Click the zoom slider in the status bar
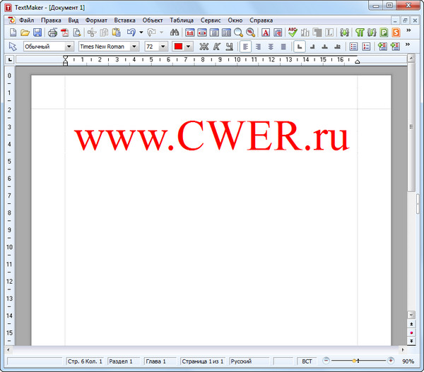This screenshot has height=372, width=424. [355, 361]
